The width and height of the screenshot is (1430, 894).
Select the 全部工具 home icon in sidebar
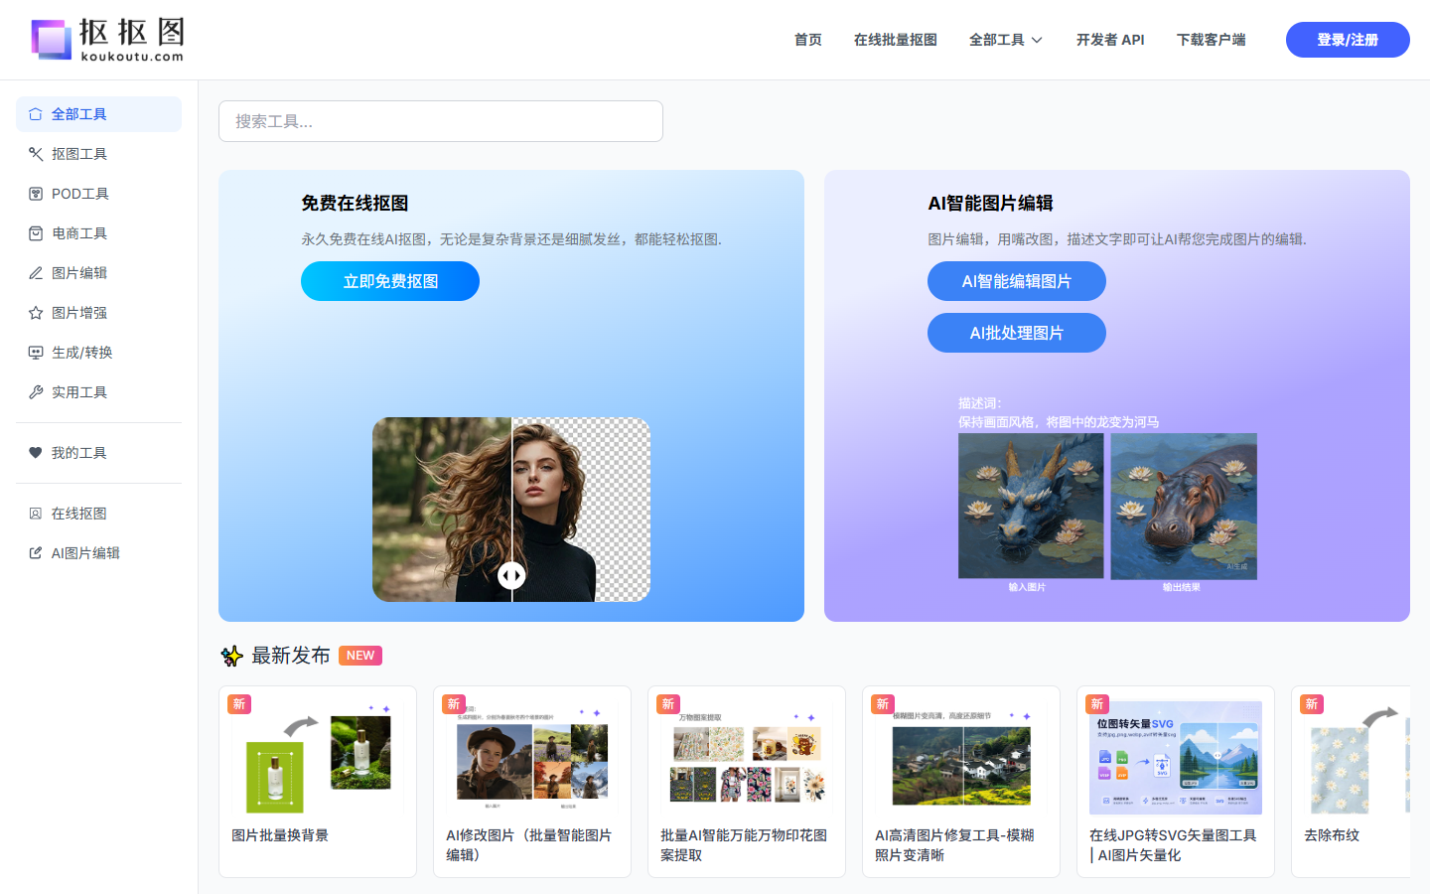coord(36,114)
